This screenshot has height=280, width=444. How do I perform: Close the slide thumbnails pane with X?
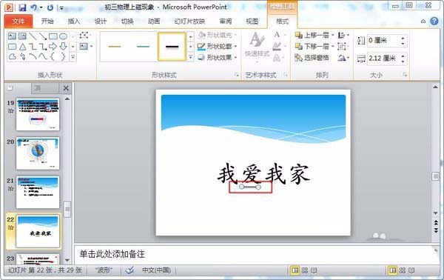point(66,88)
